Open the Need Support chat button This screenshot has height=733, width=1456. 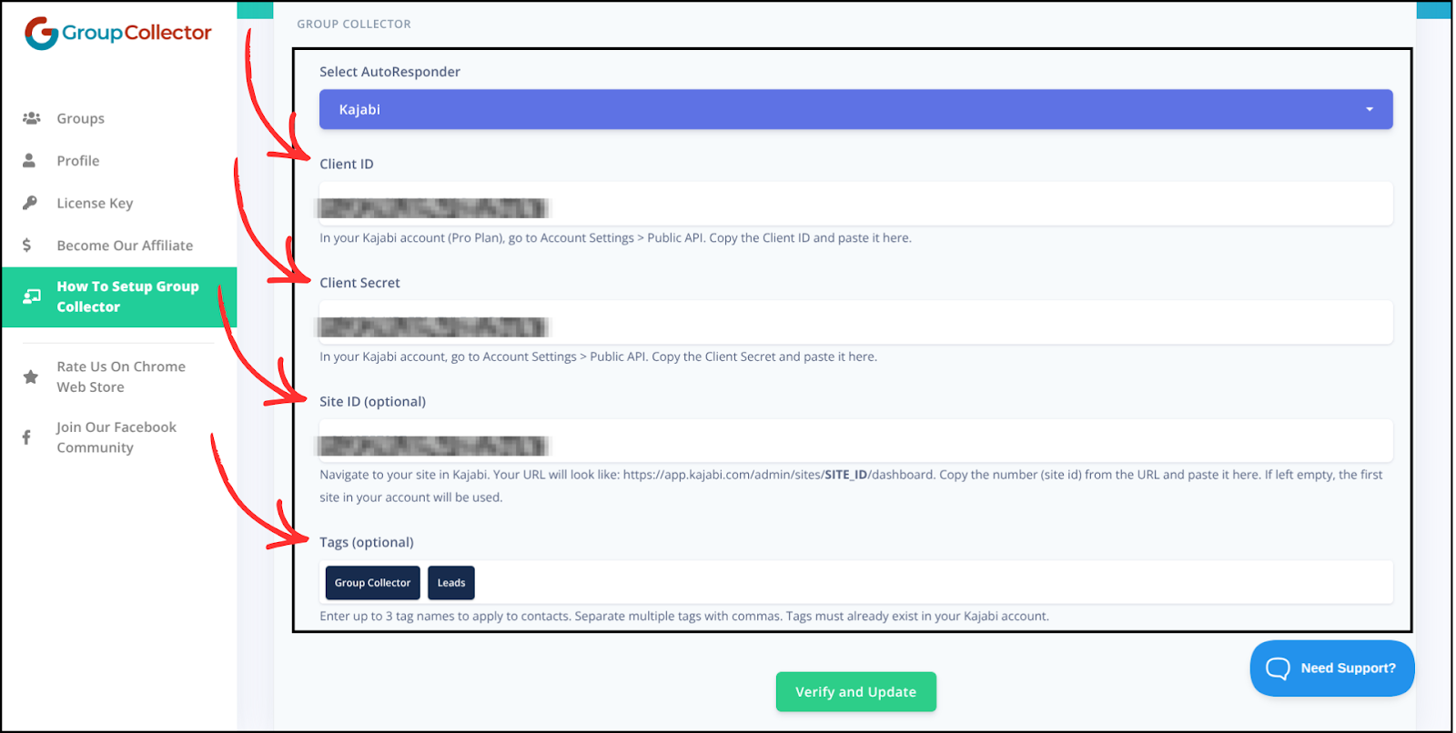point(1332,668)
